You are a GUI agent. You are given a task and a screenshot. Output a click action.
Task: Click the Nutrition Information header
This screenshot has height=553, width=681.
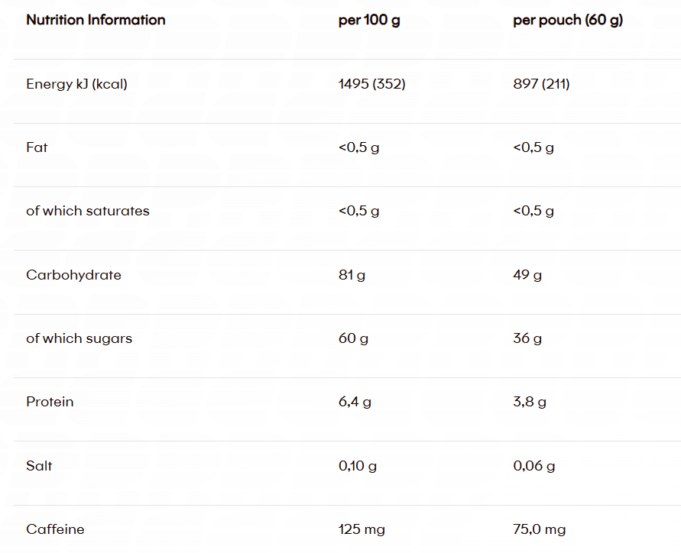[x=96, y=21]
